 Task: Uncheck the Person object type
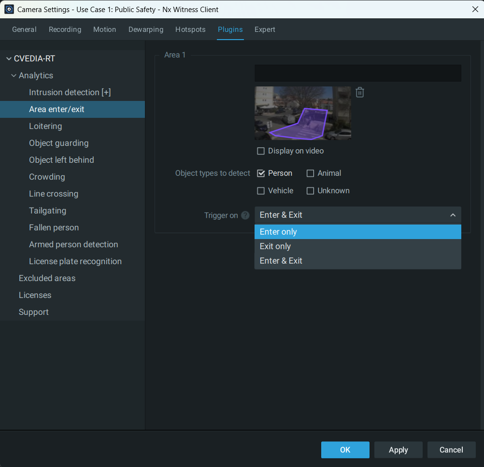261,173
